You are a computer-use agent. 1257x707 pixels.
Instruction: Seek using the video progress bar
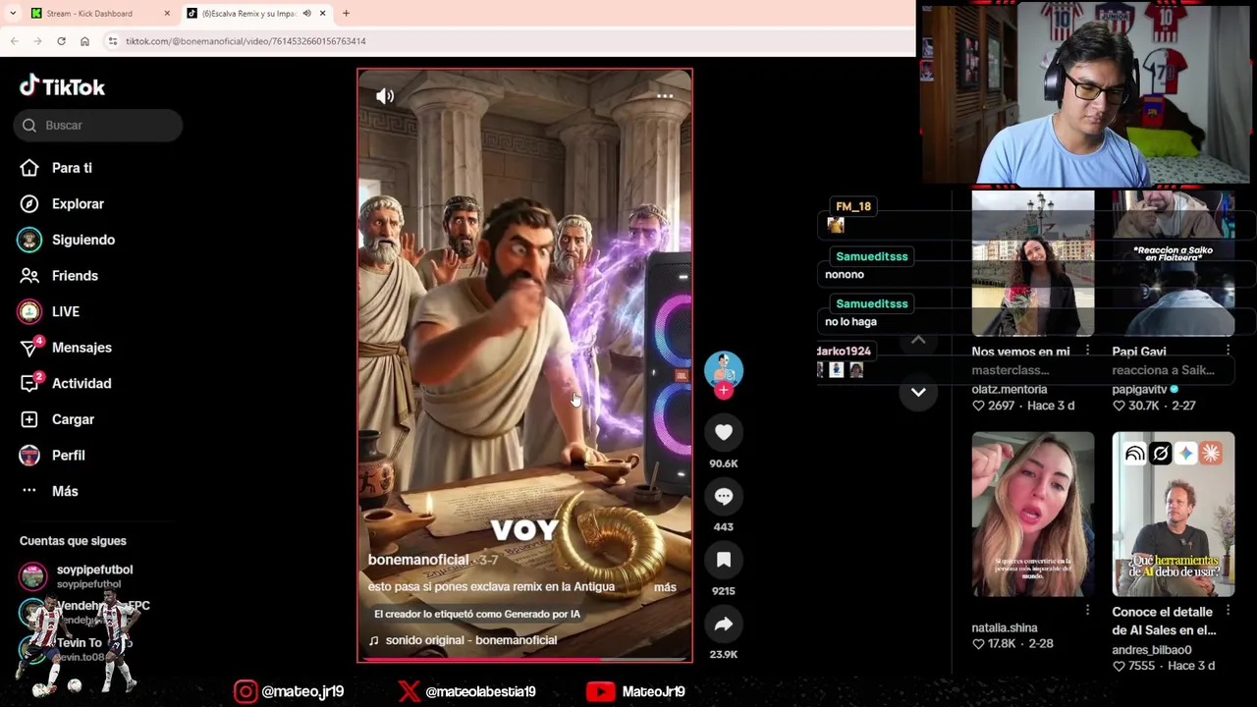(524, 660)
